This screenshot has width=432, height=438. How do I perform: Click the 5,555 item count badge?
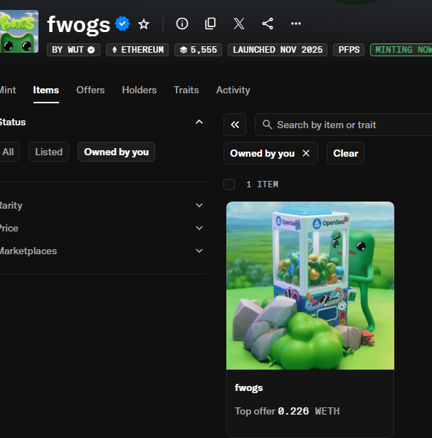coord(198,50)
